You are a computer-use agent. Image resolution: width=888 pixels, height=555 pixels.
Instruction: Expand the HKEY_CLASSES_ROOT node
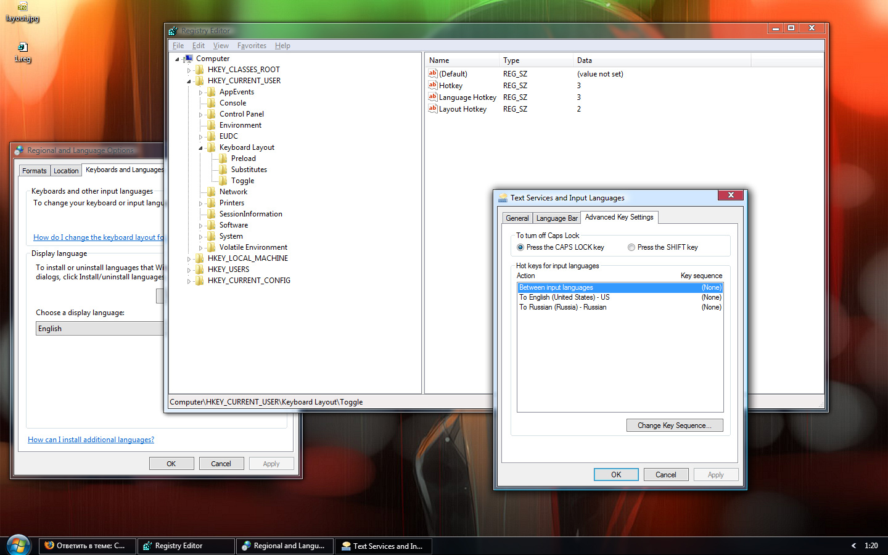189,70
